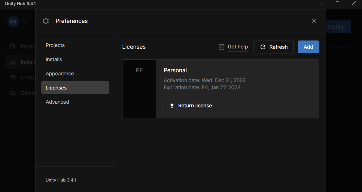Close the Preferences dialog with X
Image resolution: width=362 pixels, height=192 pixels.
314,21
